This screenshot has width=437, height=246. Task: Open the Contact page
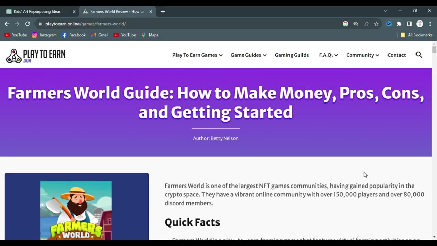coord(396,55)
